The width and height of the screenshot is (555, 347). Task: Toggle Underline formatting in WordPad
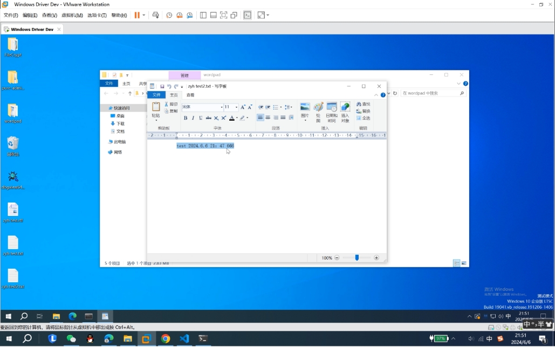point(201,118)
